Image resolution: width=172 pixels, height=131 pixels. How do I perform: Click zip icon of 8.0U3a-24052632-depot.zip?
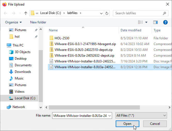point(51,56)
